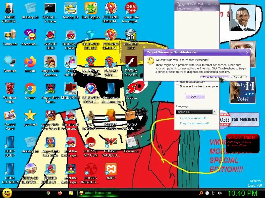Close the Troubleshooter dialog with X
This screenshot has width=265, height=198.
[247, 53]
